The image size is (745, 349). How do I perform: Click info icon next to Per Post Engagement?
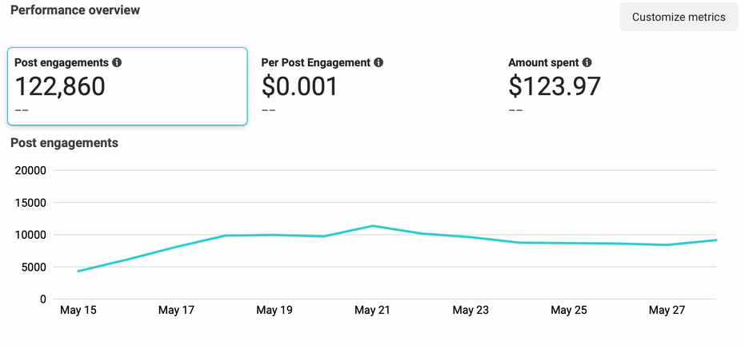(379, 62)
